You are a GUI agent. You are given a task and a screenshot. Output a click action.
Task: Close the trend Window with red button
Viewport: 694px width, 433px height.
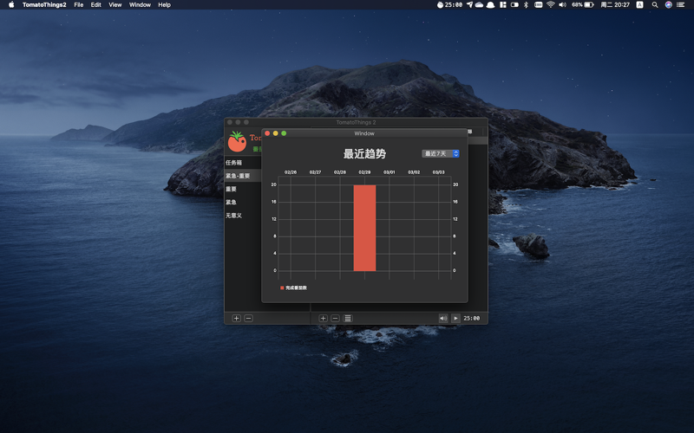[x=267, y=133]
